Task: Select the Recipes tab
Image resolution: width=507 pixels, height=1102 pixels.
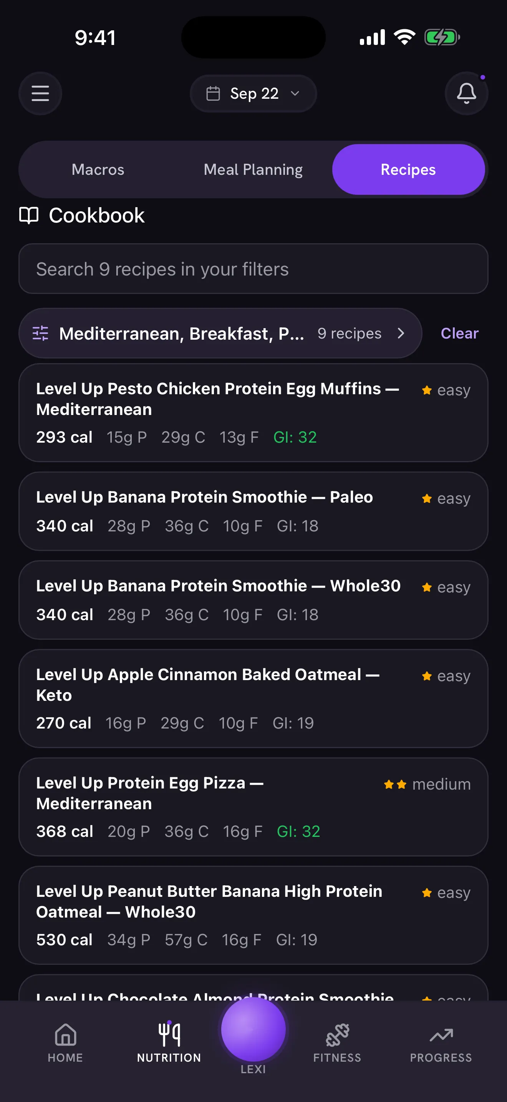Action: [x=408, y=169]
